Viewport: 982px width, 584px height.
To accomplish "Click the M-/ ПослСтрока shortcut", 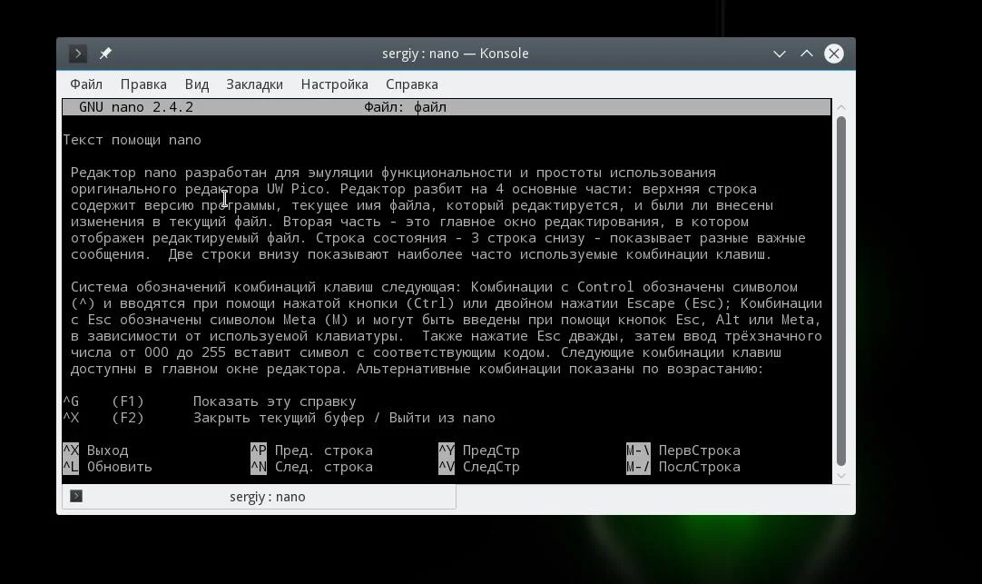I will click(x=683, y=466).
